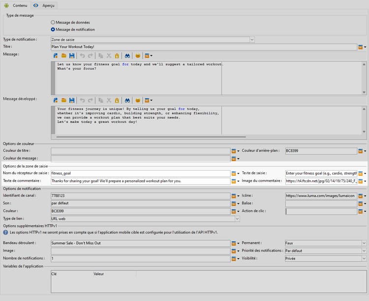Click the Nom du récepteur de saisie field
The height and width of the screenshot is (301, 369).
coord(141,173)
